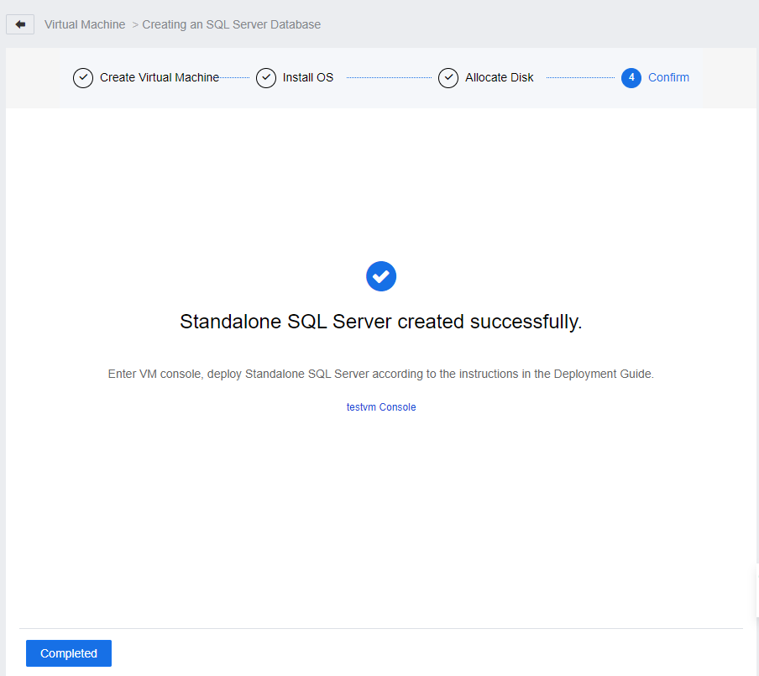Select the Create Virtual Machine step checkmark
Viewport: 759px width, 676px height.
pyautogui.click(x=83, y=78)
